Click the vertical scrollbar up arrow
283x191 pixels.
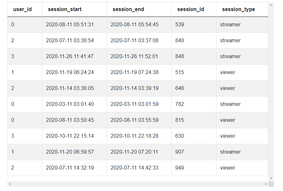[x=271, y=5]
